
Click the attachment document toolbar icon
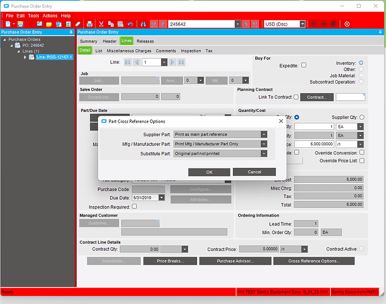click(58, 24)
